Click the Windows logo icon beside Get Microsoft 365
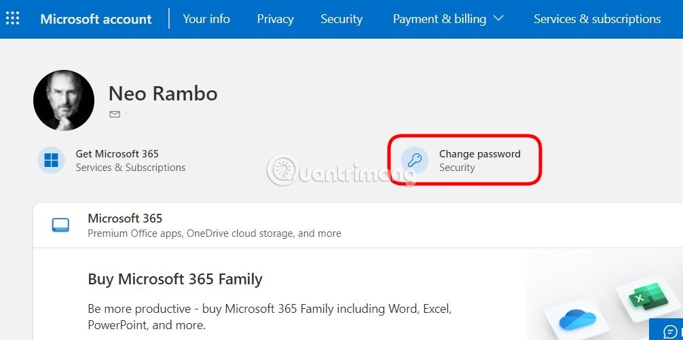This screenshot has height=340, width=683. 51,160
